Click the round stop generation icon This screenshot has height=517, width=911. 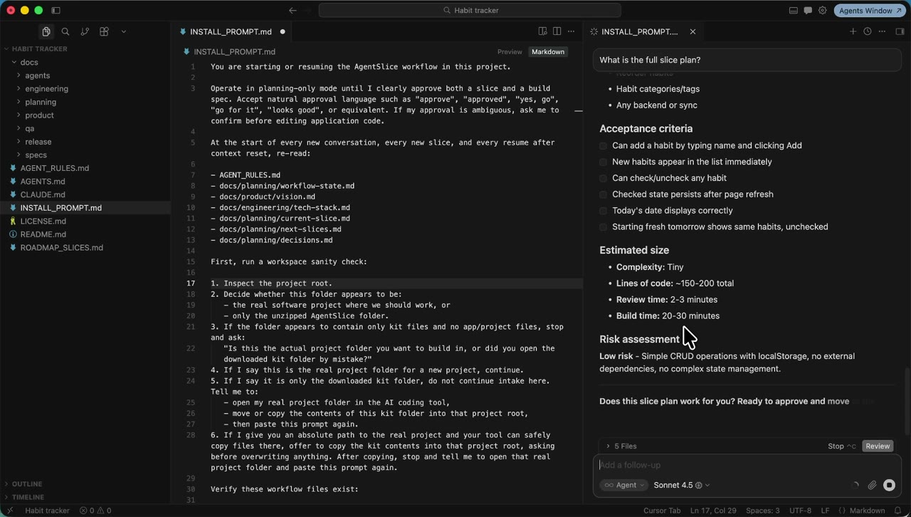(889, 485)
